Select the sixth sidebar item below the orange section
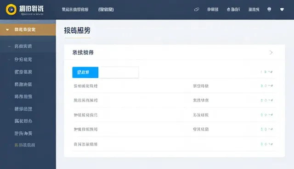Image resolution: width=294 pixels, height=169 pixels. pyautogui.click(x=23, y=109)
